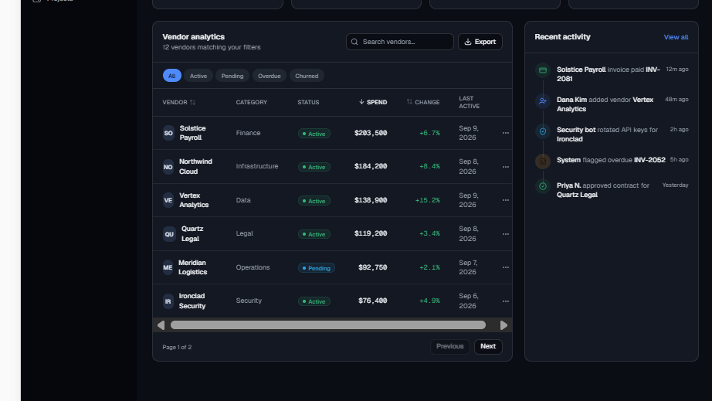Click the user-added icon beside Dana Kim
Screen dimensions: 712x401
(543, 100)
